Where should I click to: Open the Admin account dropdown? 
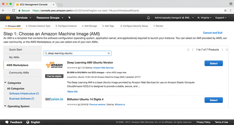[174, 18]
